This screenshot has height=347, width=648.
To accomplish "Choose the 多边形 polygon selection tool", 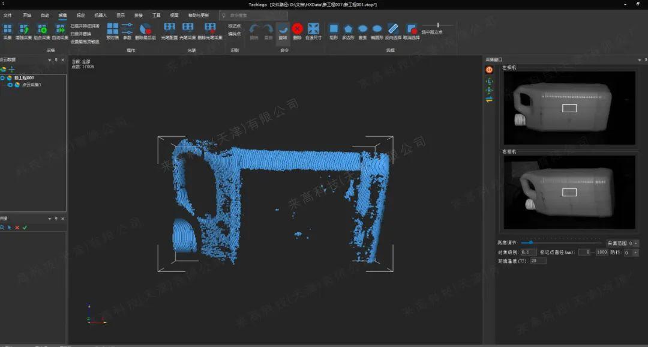I will coord(348,29).
